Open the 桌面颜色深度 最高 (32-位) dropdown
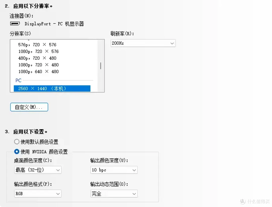272x207 pixels. [x=38, y=170]
